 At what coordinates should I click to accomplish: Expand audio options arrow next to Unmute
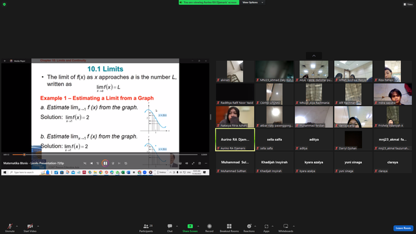(x=17, y=226)
